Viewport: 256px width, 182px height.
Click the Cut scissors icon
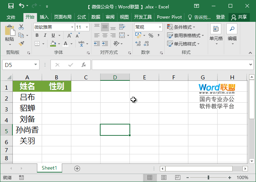(x=21, y=27)
